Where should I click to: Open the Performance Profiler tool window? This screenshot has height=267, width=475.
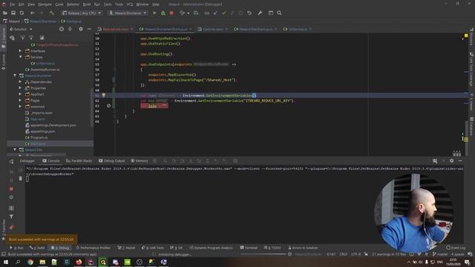tap(93, 248)
